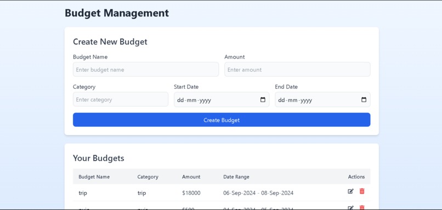
Task: Click the trip name in the Budget Name column
Action: (83, 193)
